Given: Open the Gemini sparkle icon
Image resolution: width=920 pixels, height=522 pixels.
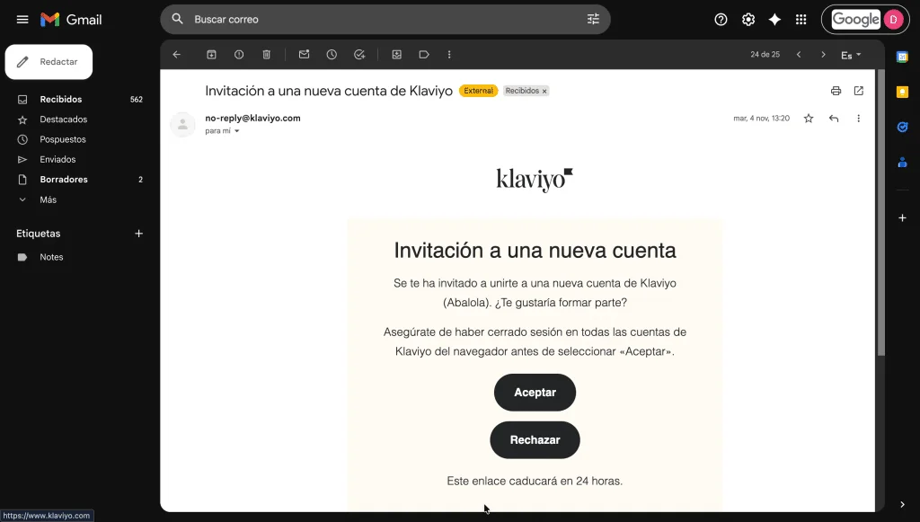Looking at the screenshot, I should click(x=774, y=20).
